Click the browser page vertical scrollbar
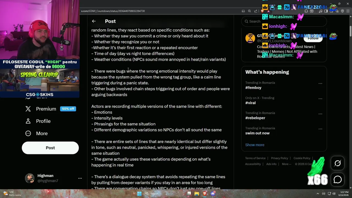This screenshot has width=352, height=198. [351, 31]
